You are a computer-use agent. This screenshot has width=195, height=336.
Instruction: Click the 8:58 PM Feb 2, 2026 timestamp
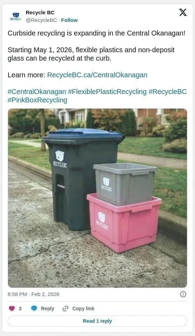tap(33, 294)
